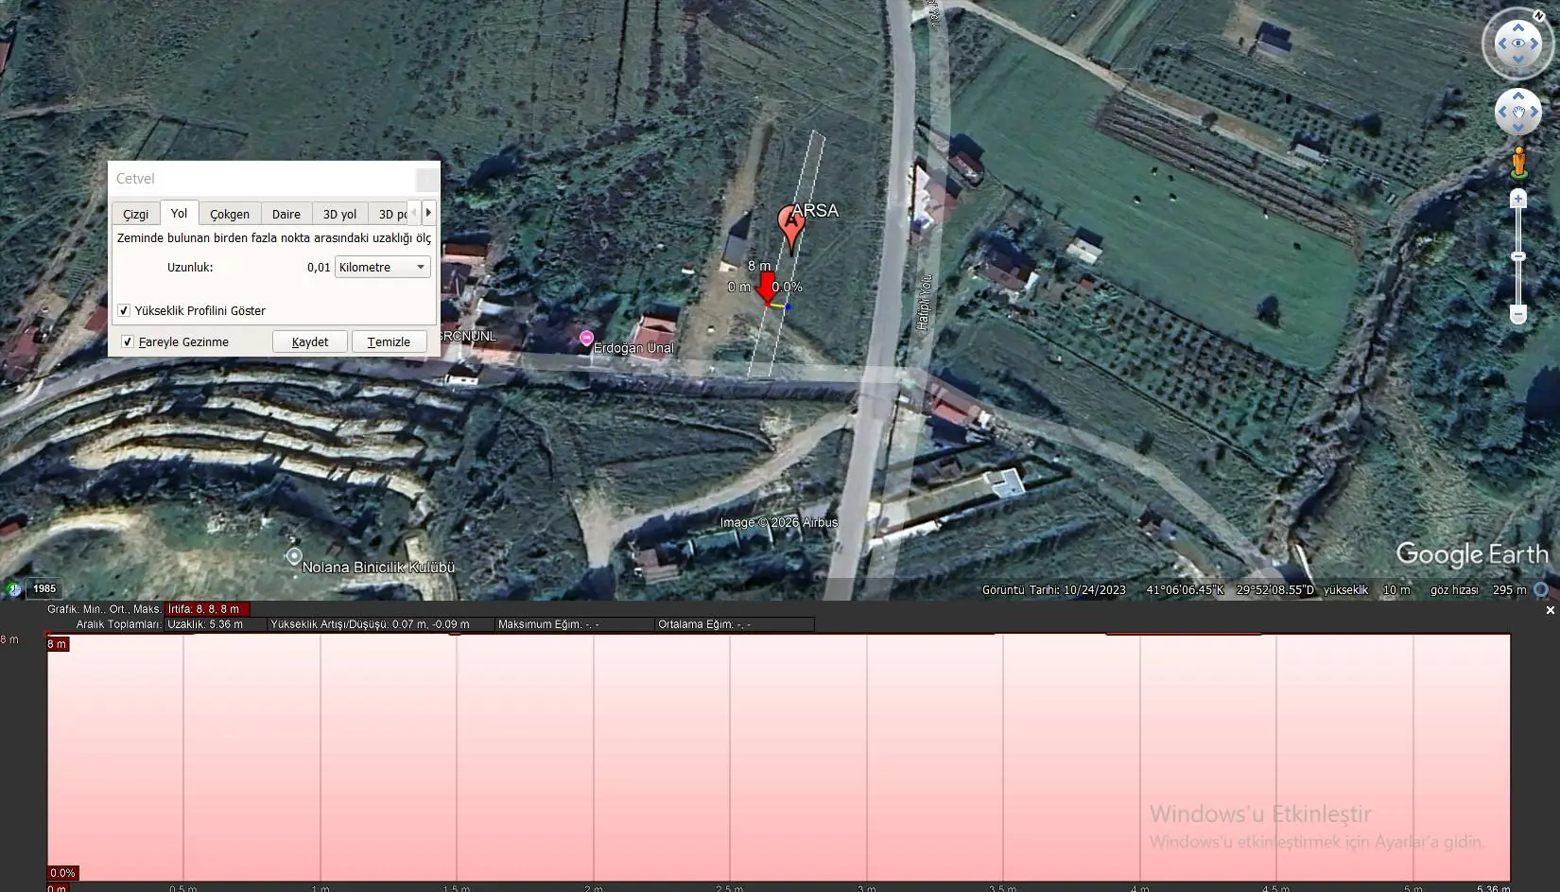Click the Google Earth logo
The image size is (1560, 892).
1472,554
